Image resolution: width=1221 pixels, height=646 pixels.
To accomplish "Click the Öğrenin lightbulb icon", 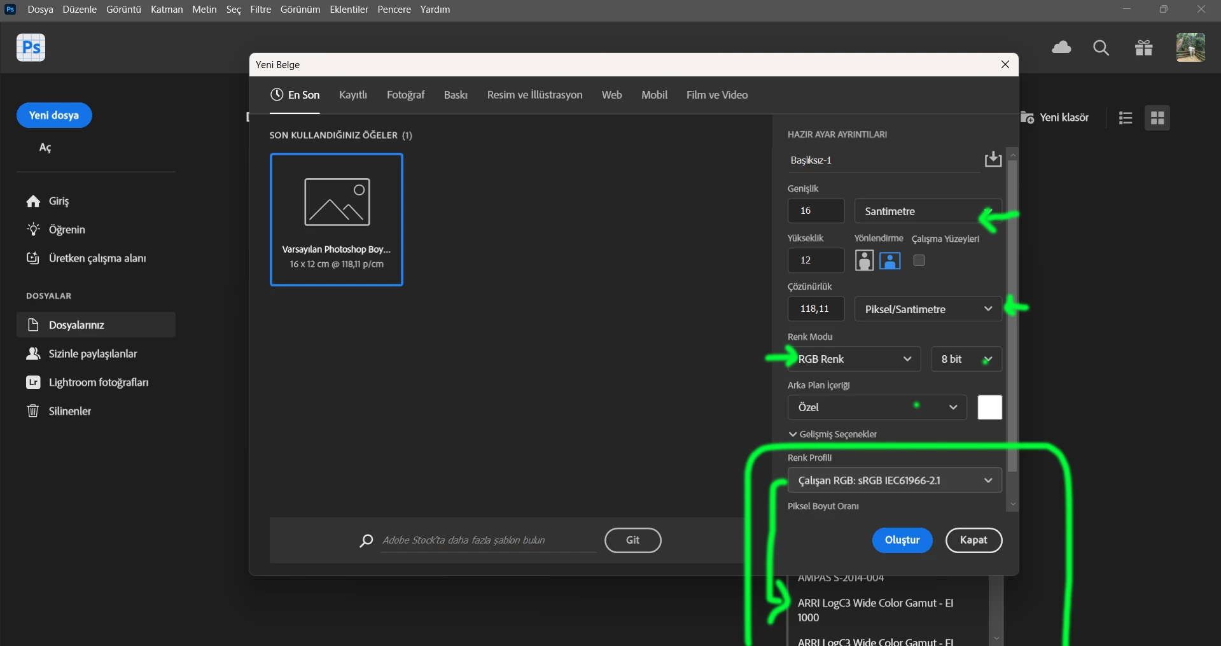I will point(33,229).
